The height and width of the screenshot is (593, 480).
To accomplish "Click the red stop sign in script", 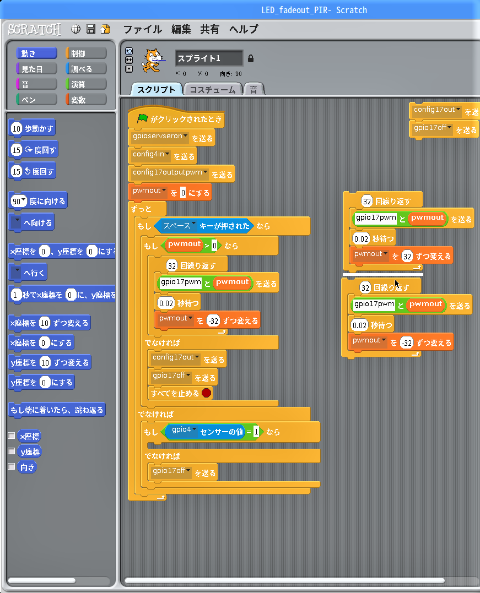I will pos(206,393).
